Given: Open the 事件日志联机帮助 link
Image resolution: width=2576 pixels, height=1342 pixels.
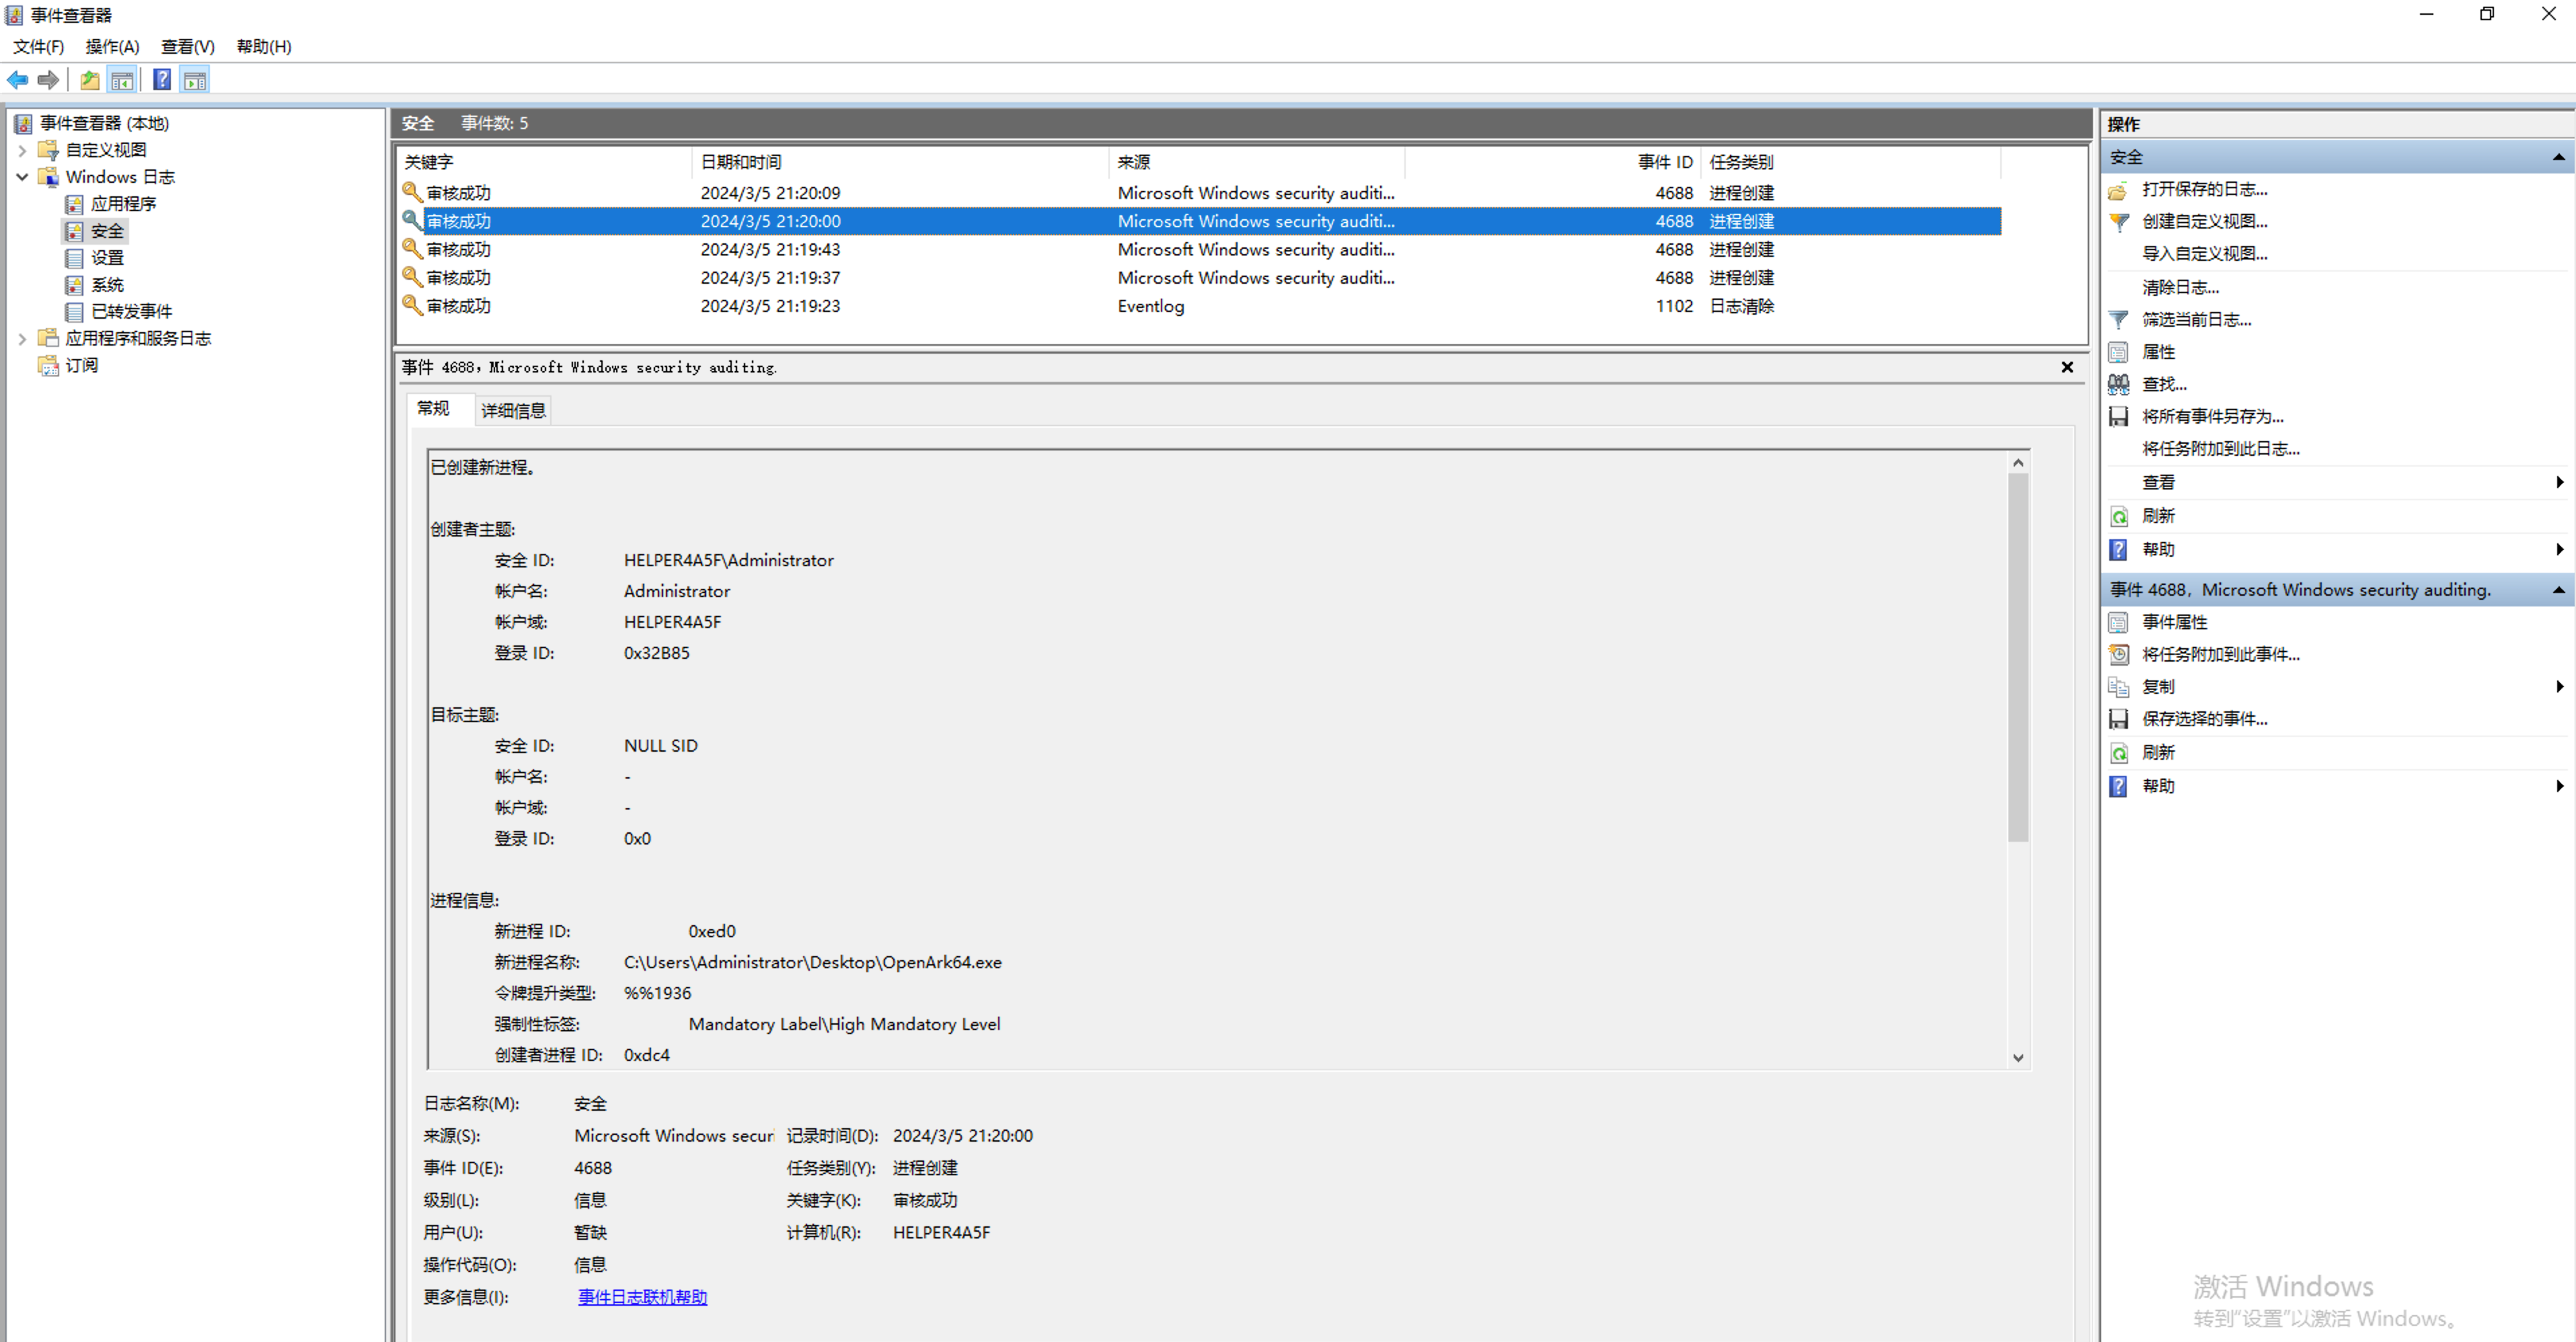Looking at the screenshot, I should (x=642, y=1297).
